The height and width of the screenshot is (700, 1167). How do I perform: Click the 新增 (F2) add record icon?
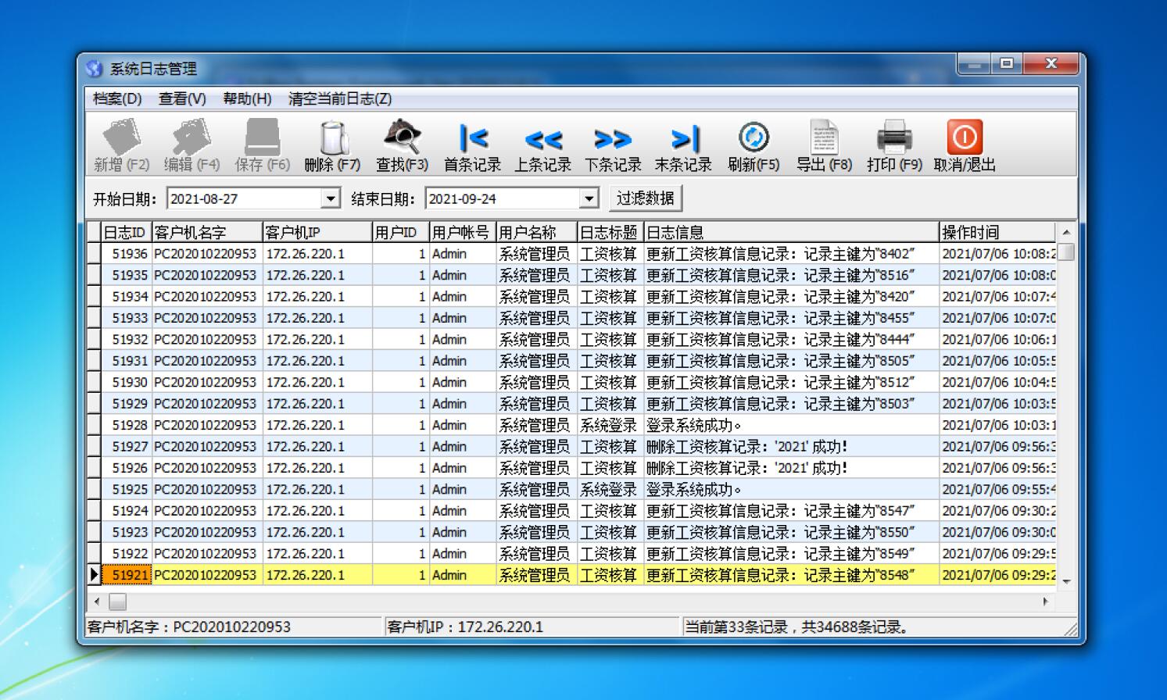coord(122,137)
